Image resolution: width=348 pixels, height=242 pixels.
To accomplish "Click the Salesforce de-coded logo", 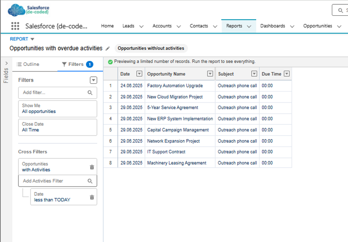I will tap(29, 10).
